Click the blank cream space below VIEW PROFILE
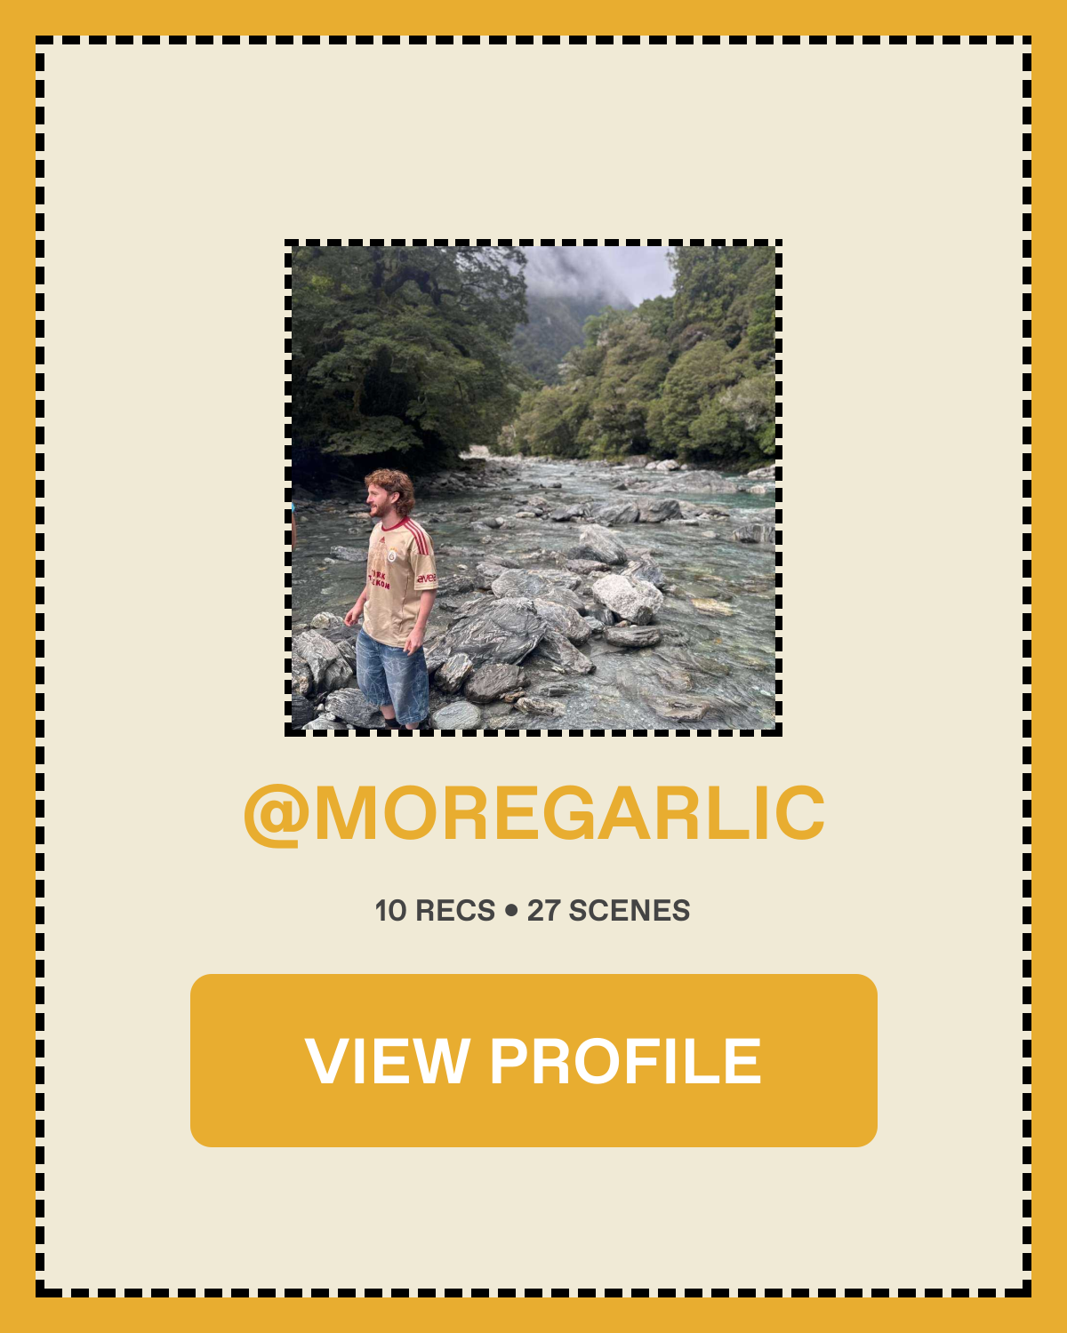 pyautogui.click(x=533, y=1217)
